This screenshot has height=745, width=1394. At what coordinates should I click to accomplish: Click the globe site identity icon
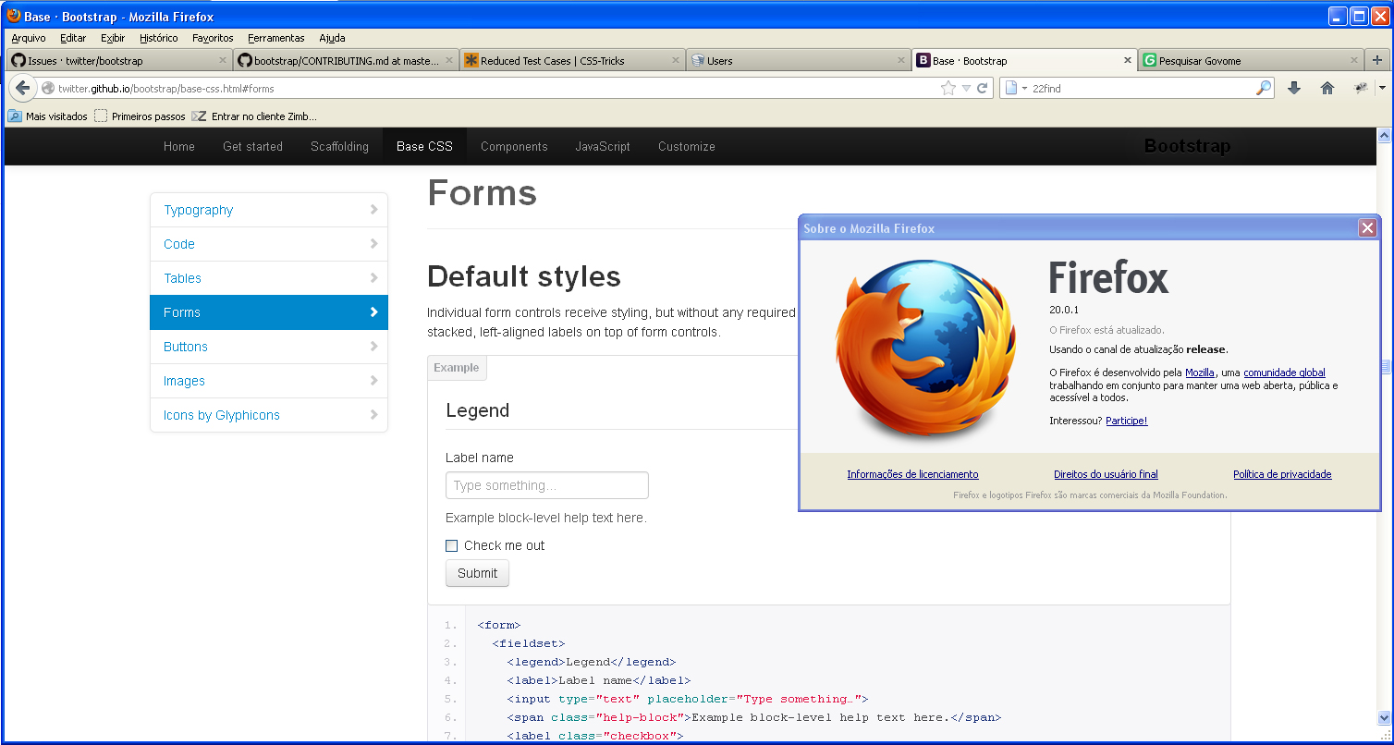click(48, 89)
